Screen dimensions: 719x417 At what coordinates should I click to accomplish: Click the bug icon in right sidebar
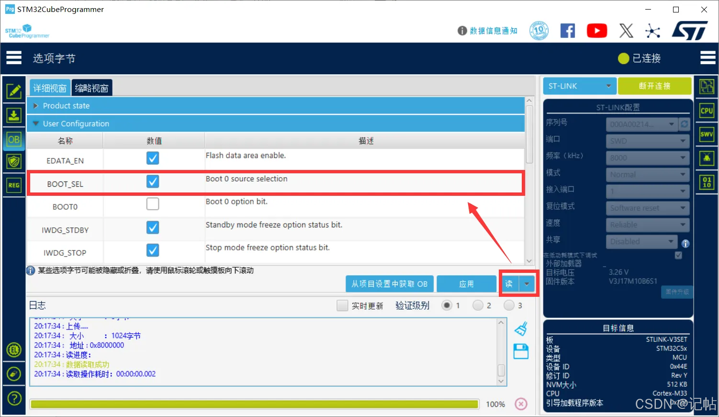(x=707, y=158)
